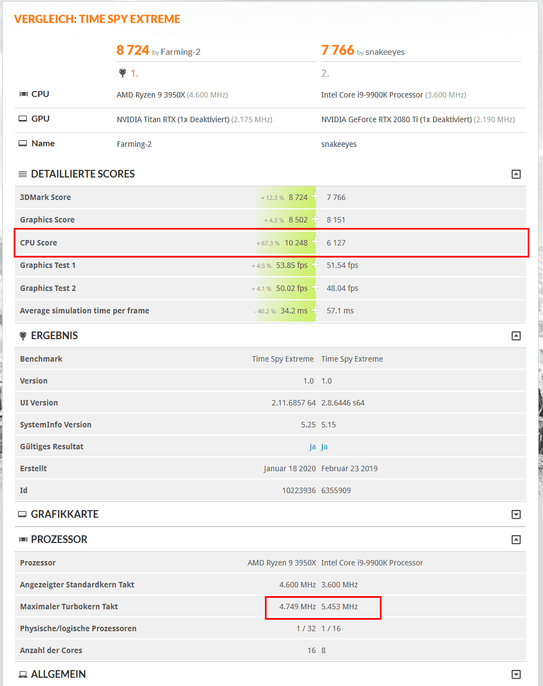Click UI Version value 2.11.6857 64
543x686 pixels.
[294, 403]
